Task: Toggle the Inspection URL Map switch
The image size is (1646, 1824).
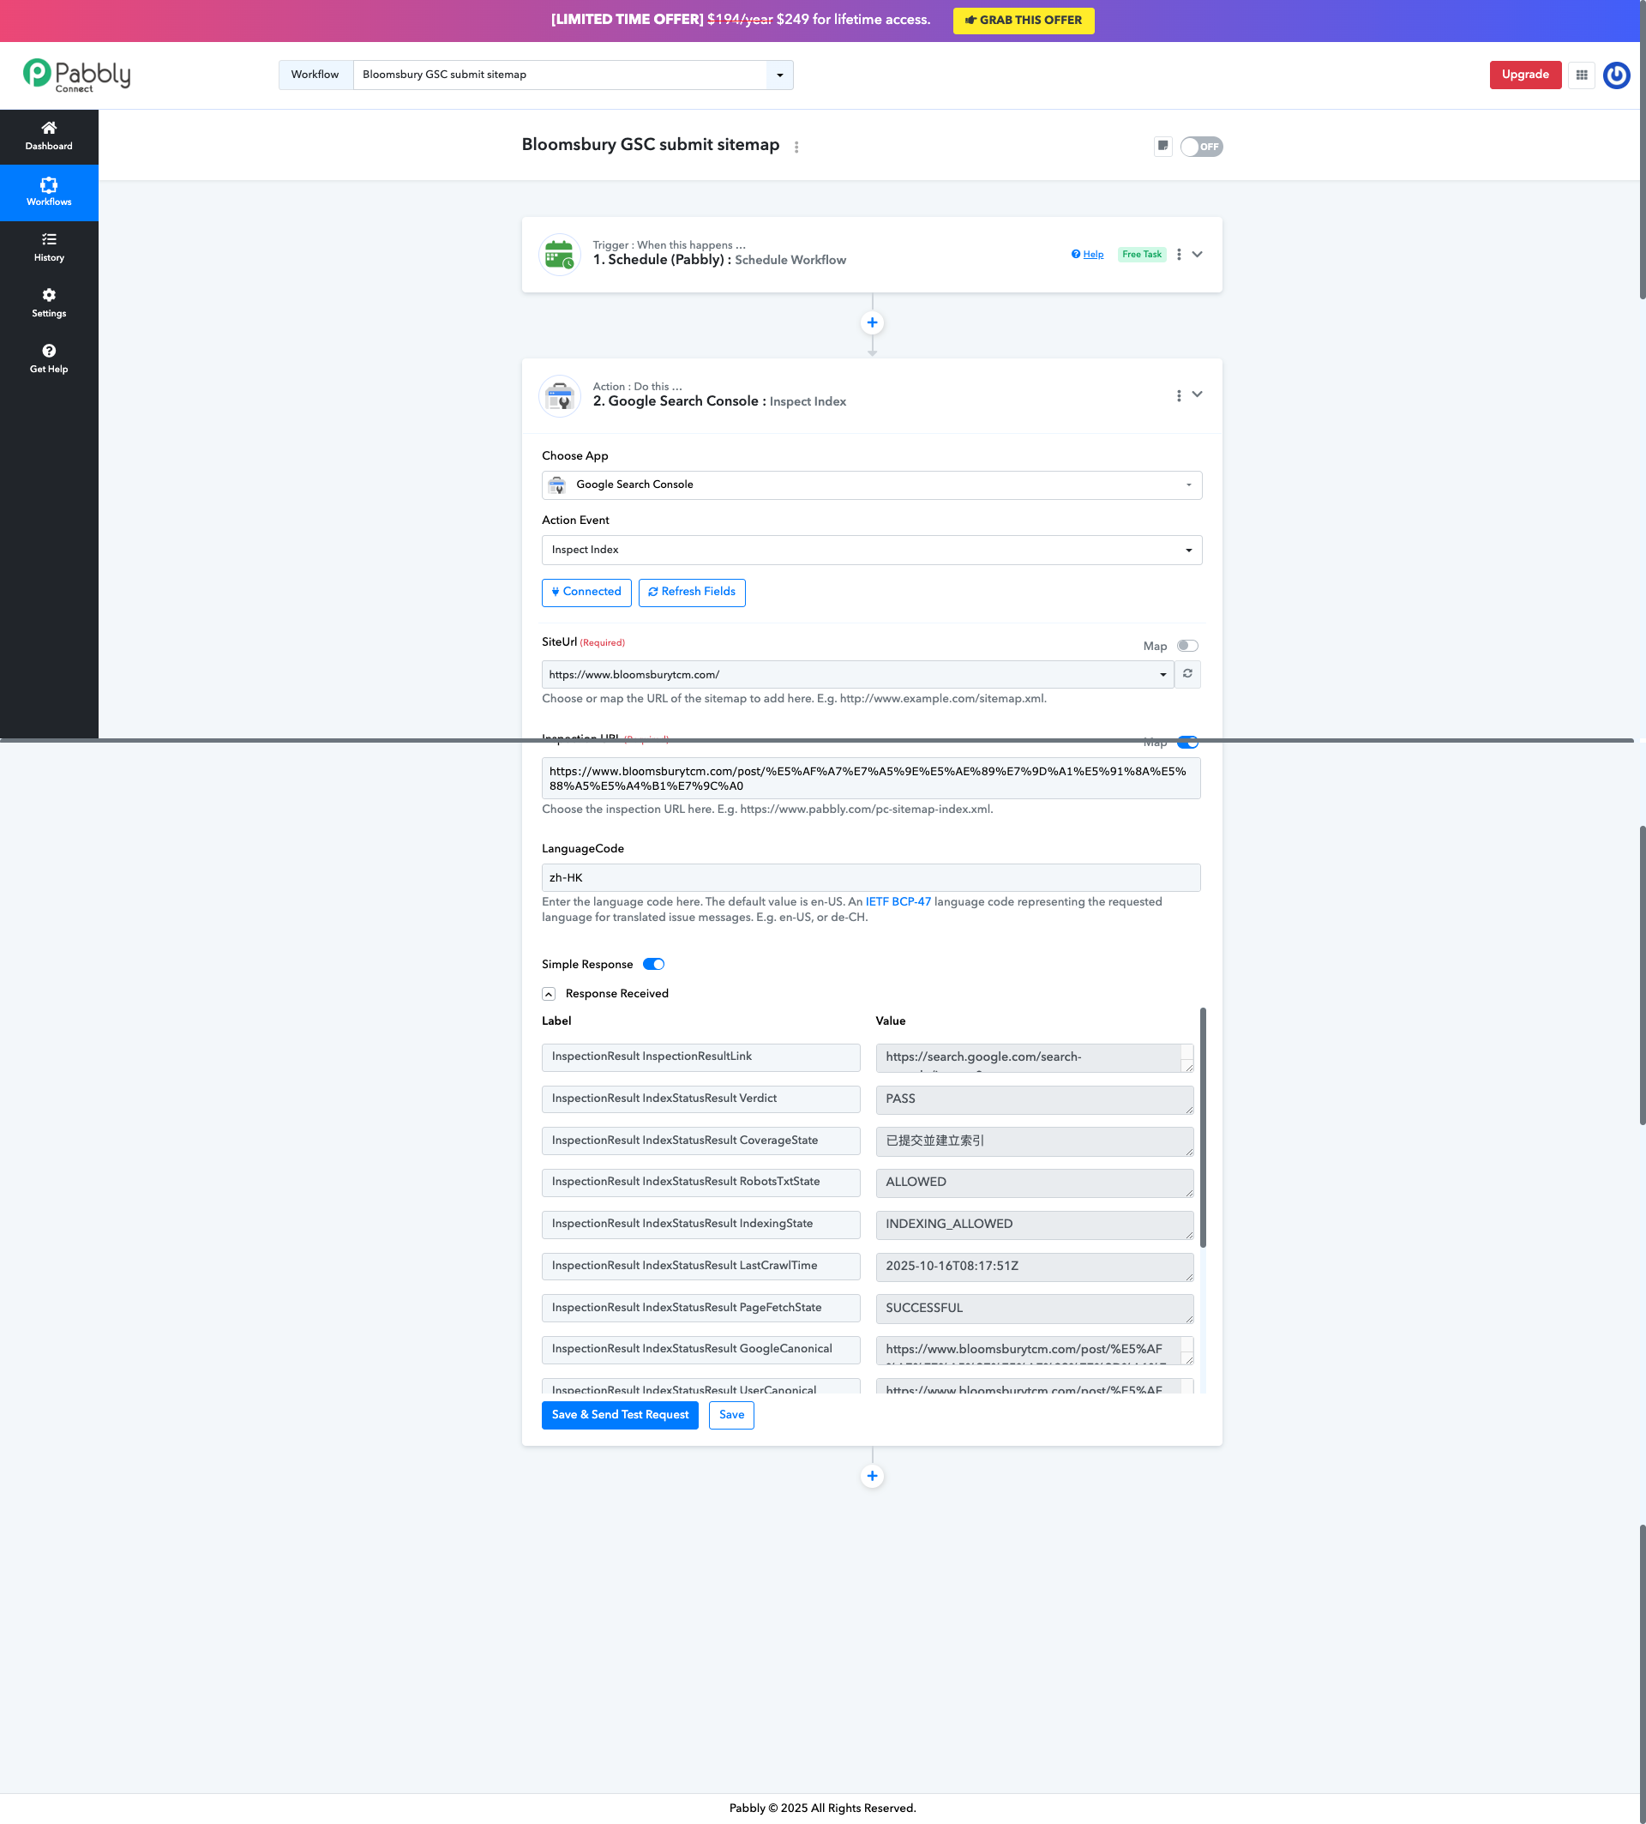Action: point(1187,743)
